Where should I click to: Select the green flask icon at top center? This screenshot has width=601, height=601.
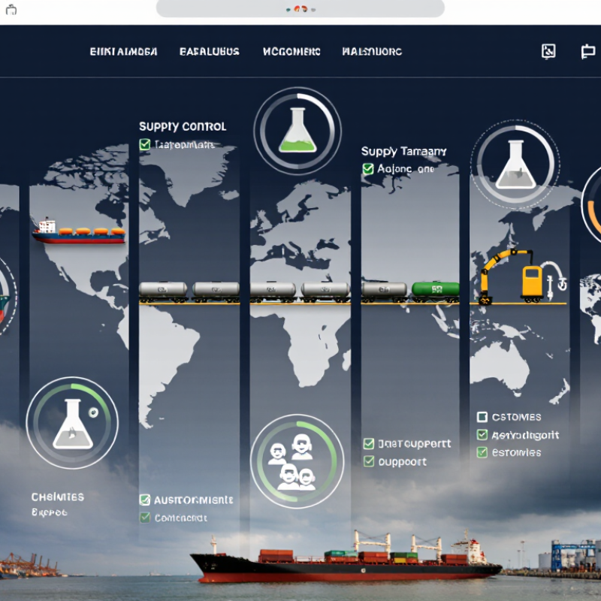[297, 130]
